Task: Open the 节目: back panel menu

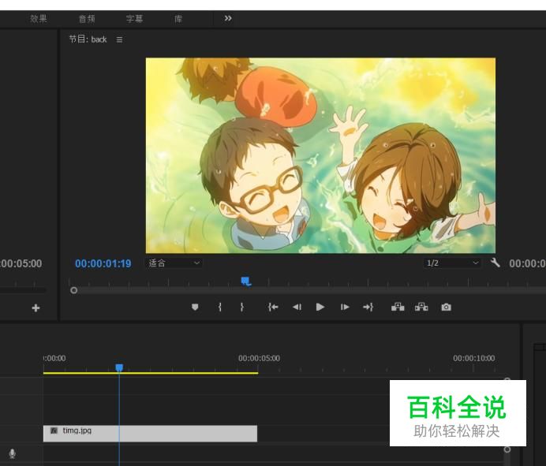Action: 119,39
